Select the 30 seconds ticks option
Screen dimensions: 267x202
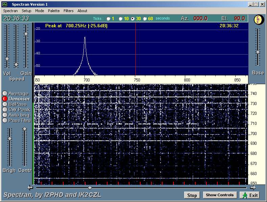[132, 19]
